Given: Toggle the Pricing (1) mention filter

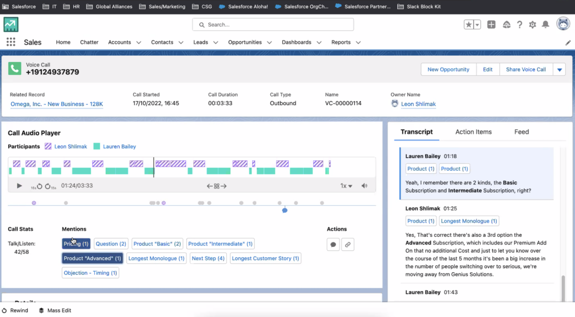Looking at the screenshot, I should (x=76, y=244).
